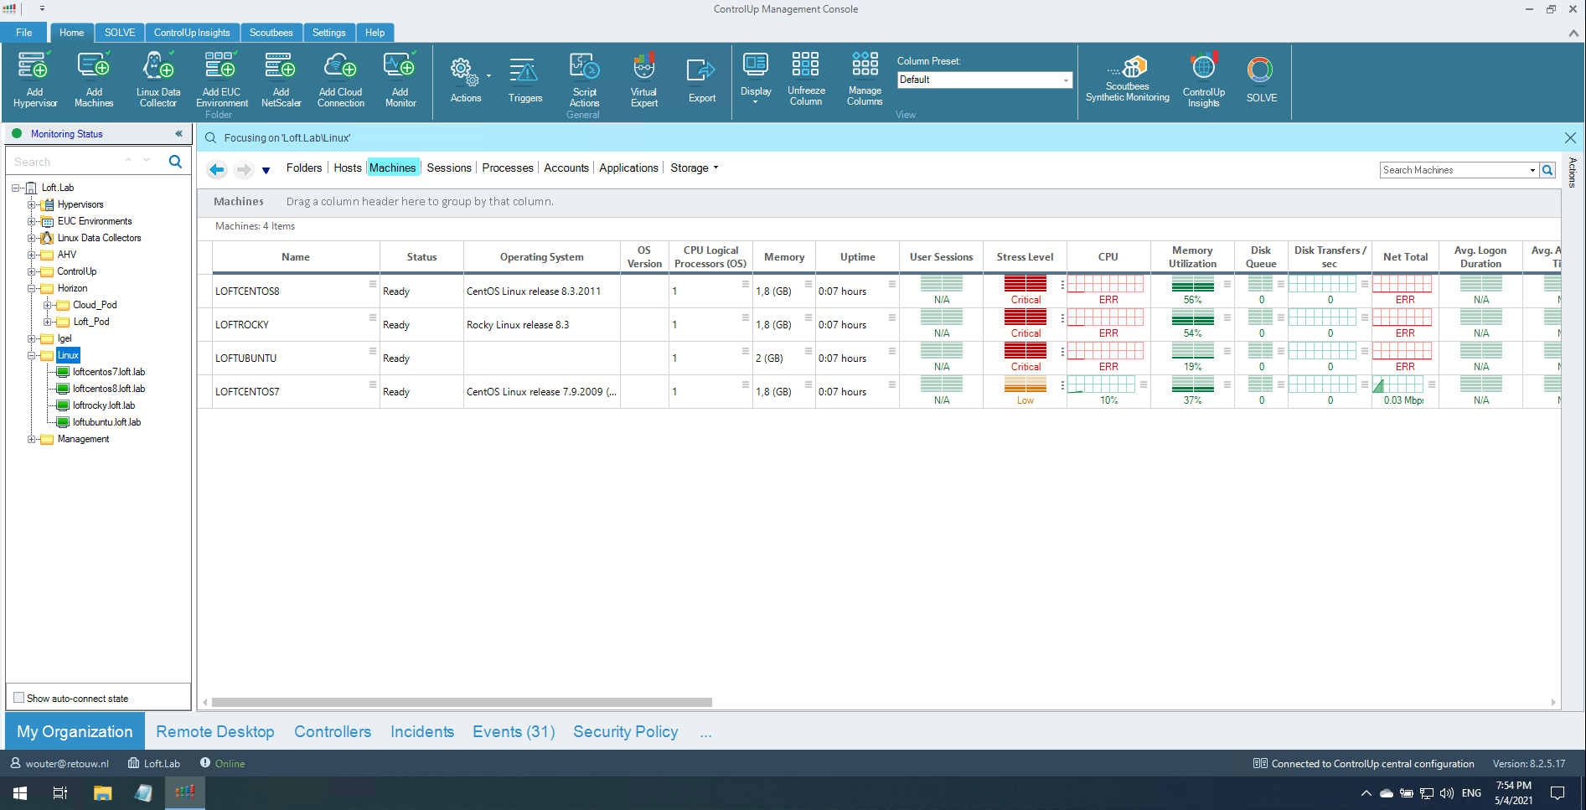
Task: Open the Incidents section
Action: point(421,731)
